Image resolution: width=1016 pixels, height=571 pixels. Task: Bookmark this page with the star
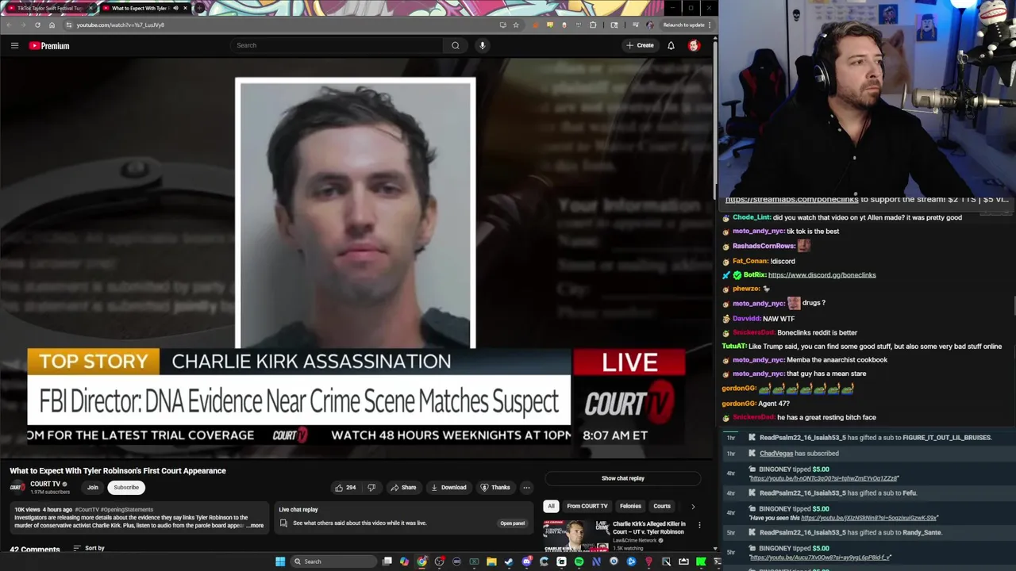pyautogui.click(x=516, y=25)
